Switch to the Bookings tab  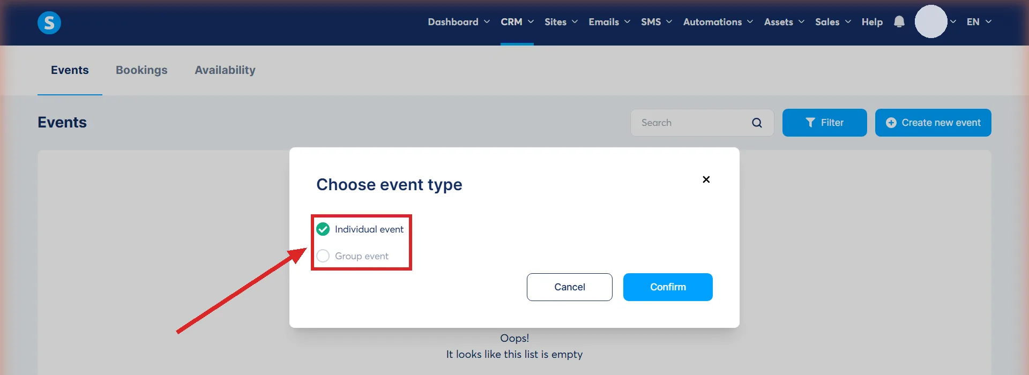141,70
